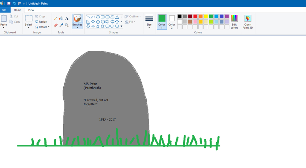Choose the Line shape
This screenshot has width=306, height=168.
click(x=88, y=17)
